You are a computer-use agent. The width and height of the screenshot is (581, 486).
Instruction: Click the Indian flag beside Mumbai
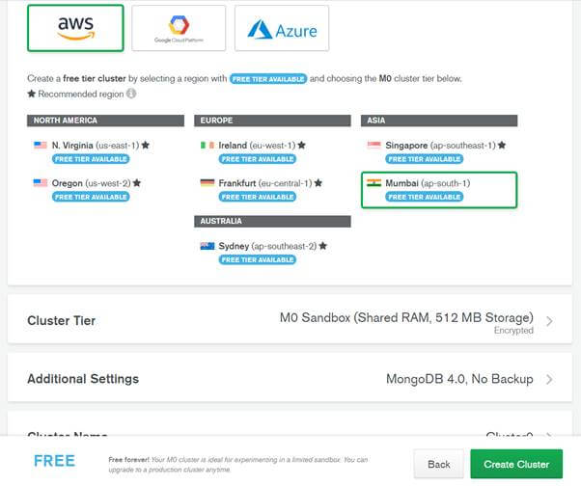click(373, 183)
